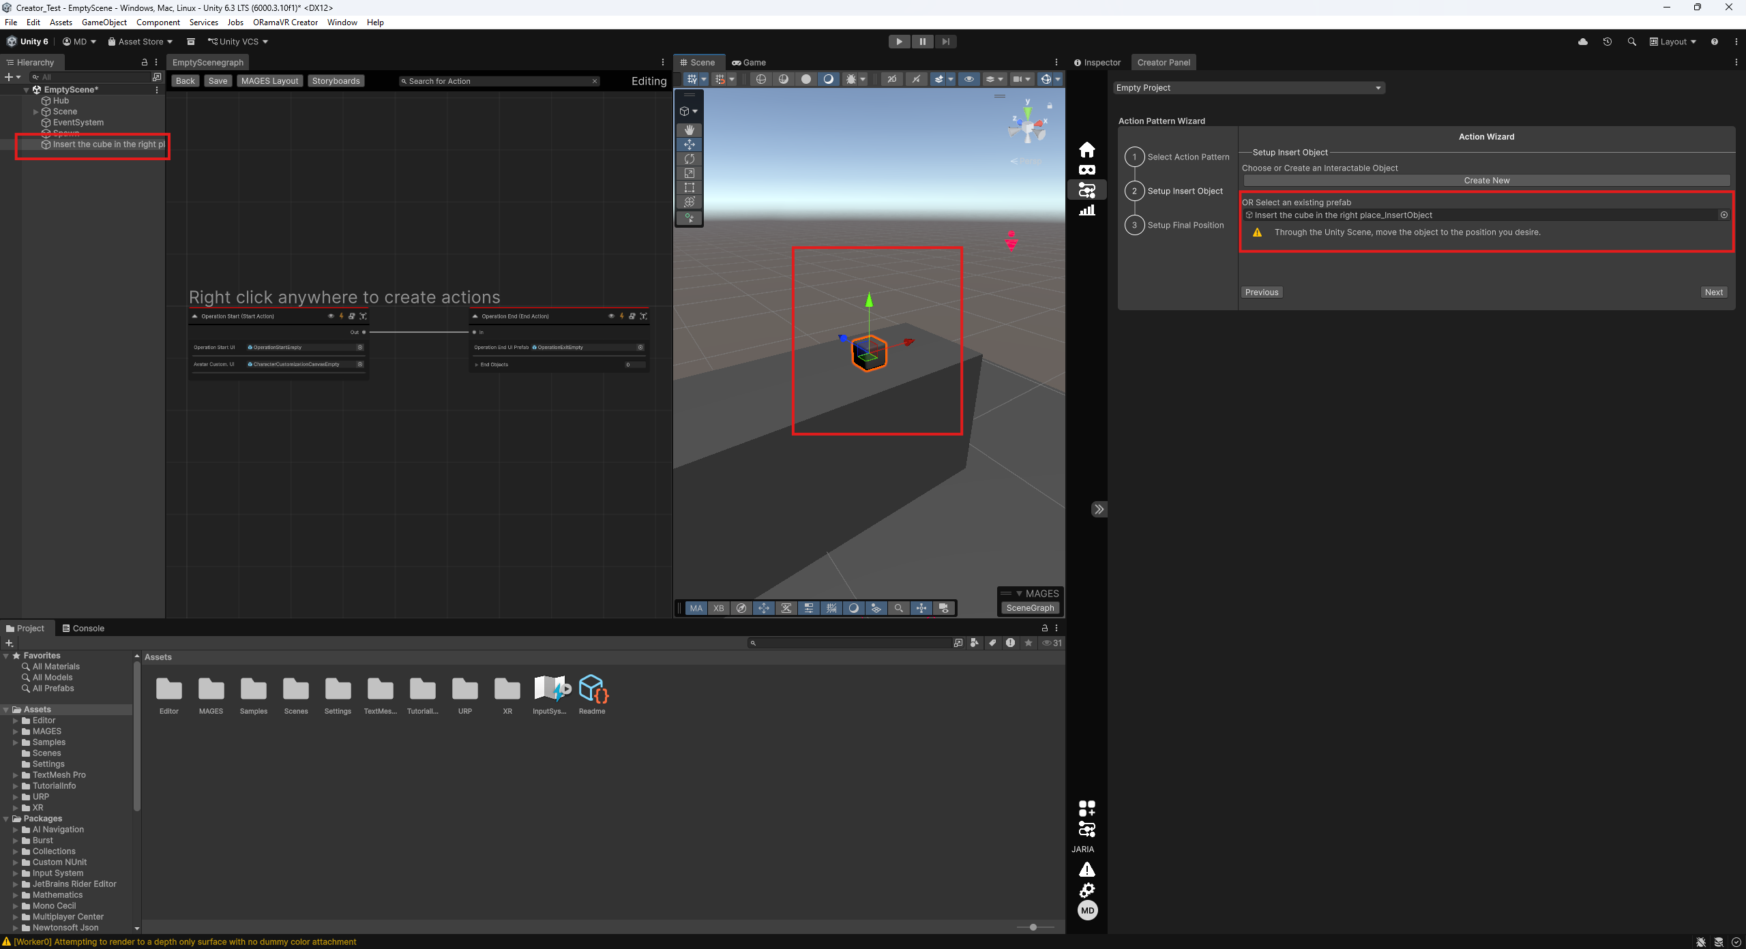Select the Hand view tool
Screen dimensions: 1746x949
690,130
